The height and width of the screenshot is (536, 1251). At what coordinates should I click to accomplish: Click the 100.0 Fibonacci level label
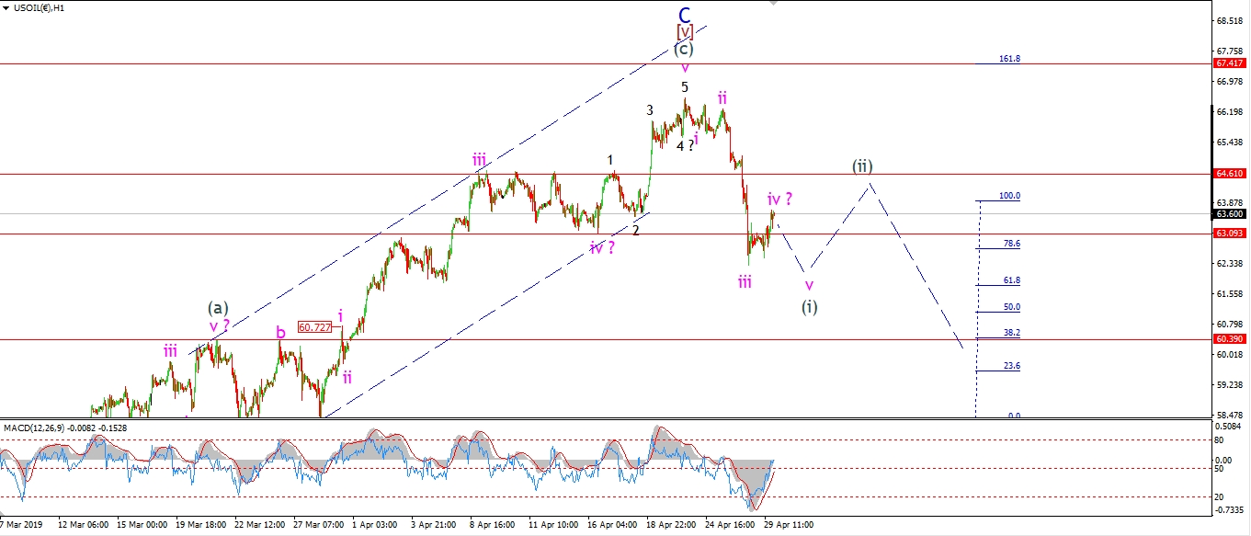pos(1009,196)
